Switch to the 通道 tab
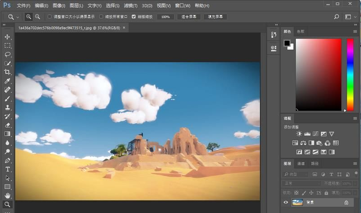This screenshot has height=213, width=361. [301, 164]
